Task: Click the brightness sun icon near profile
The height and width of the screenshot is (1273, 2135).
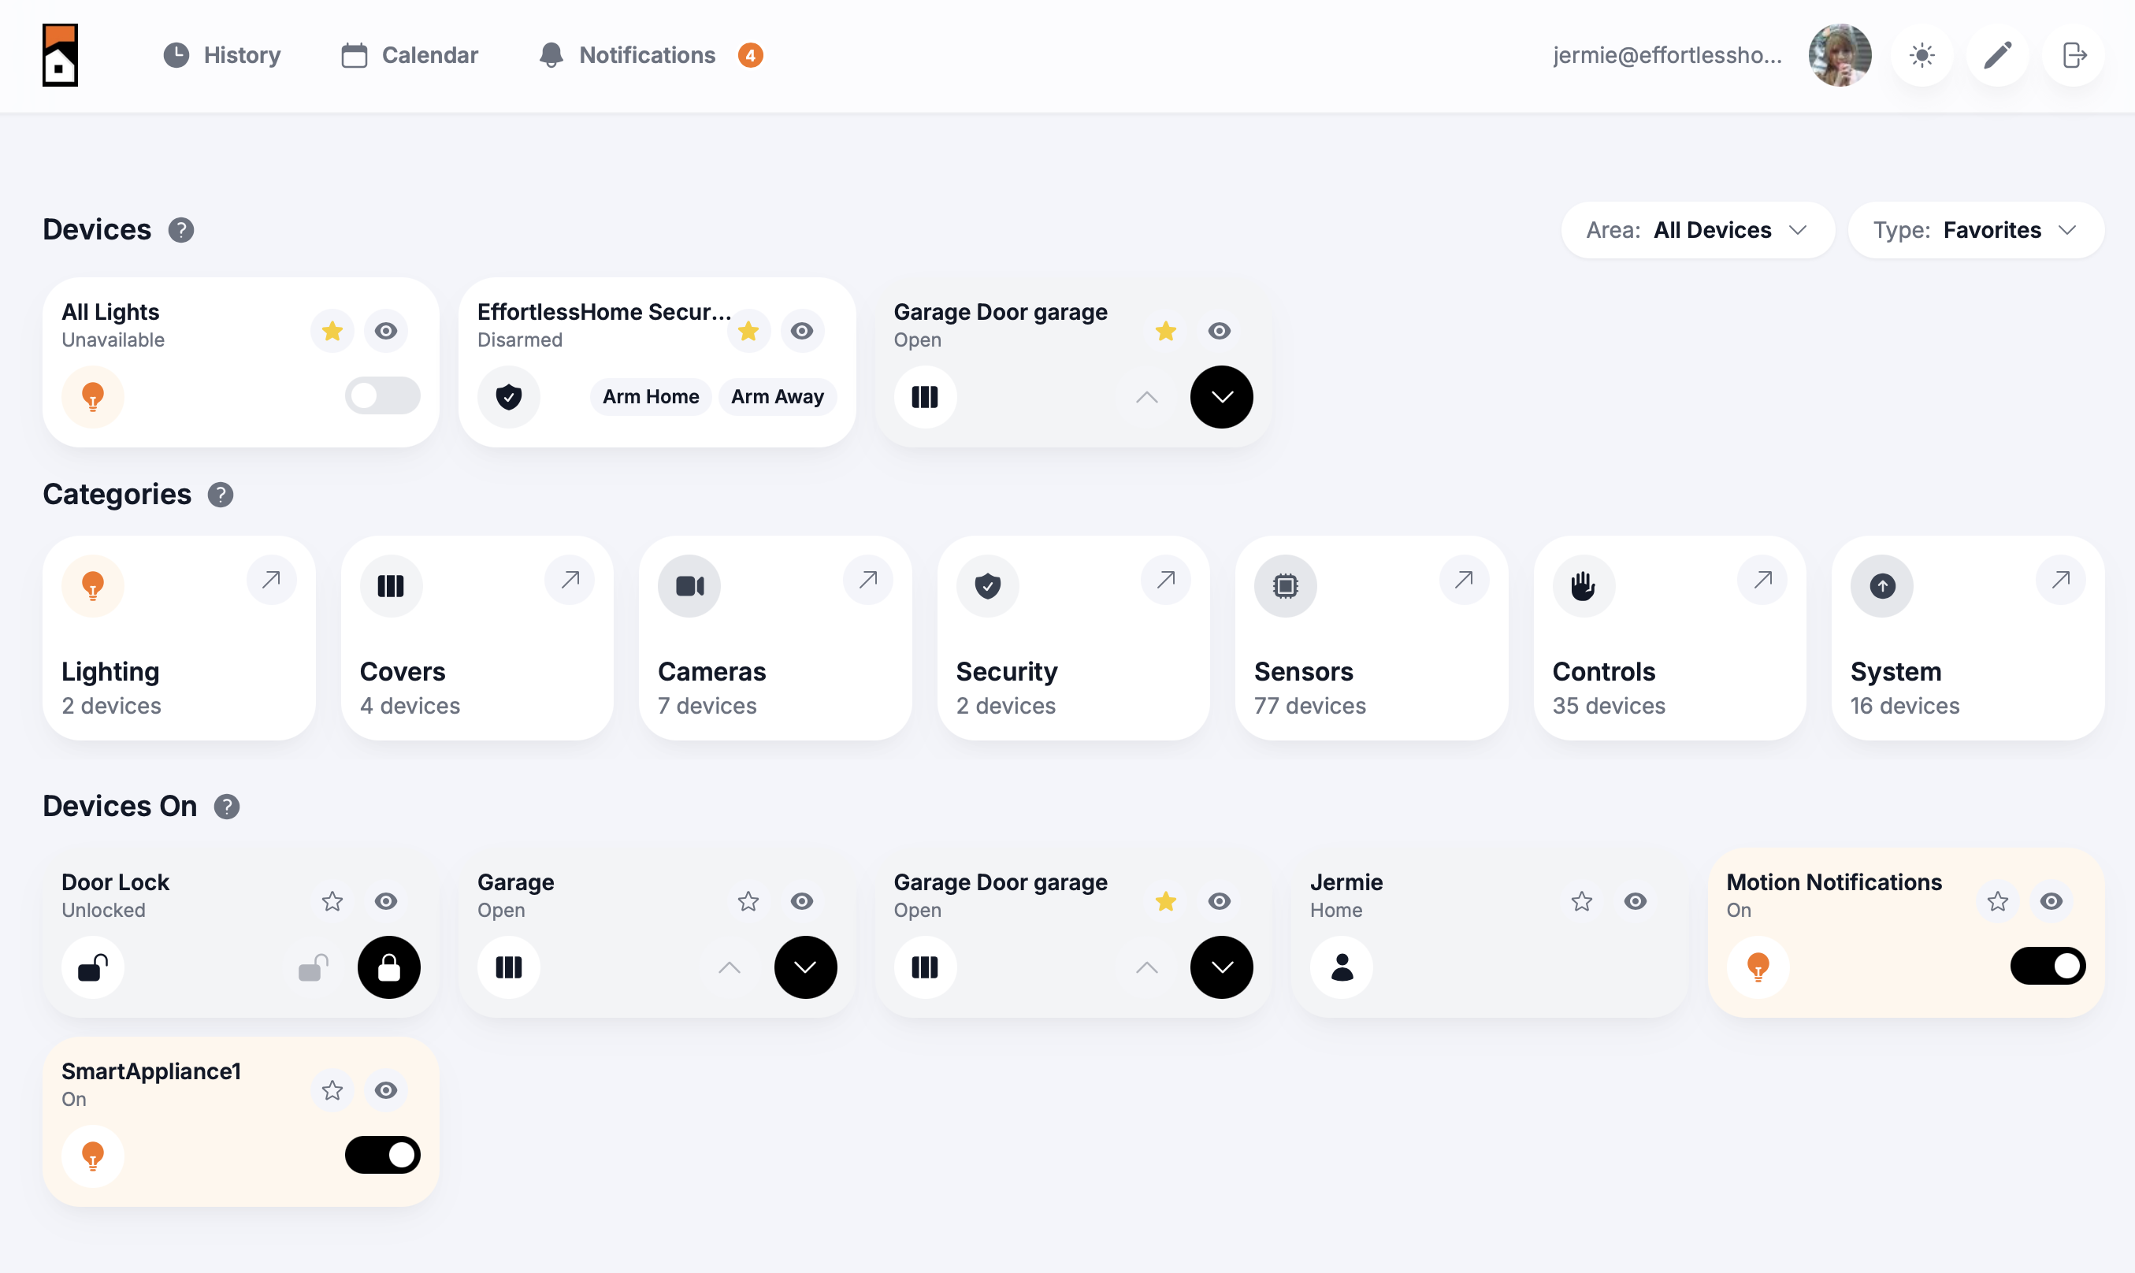Action: [1921, 55]
